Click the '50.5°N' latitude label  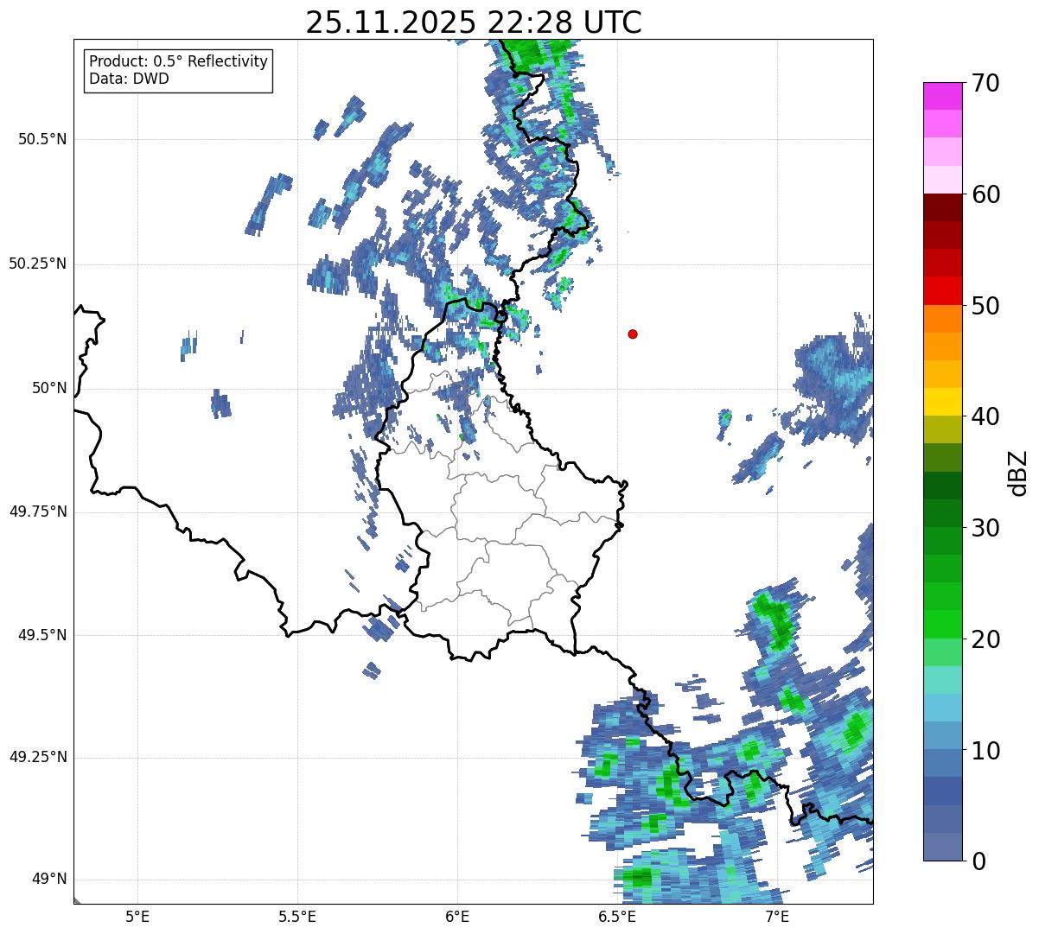coord(42,140)
